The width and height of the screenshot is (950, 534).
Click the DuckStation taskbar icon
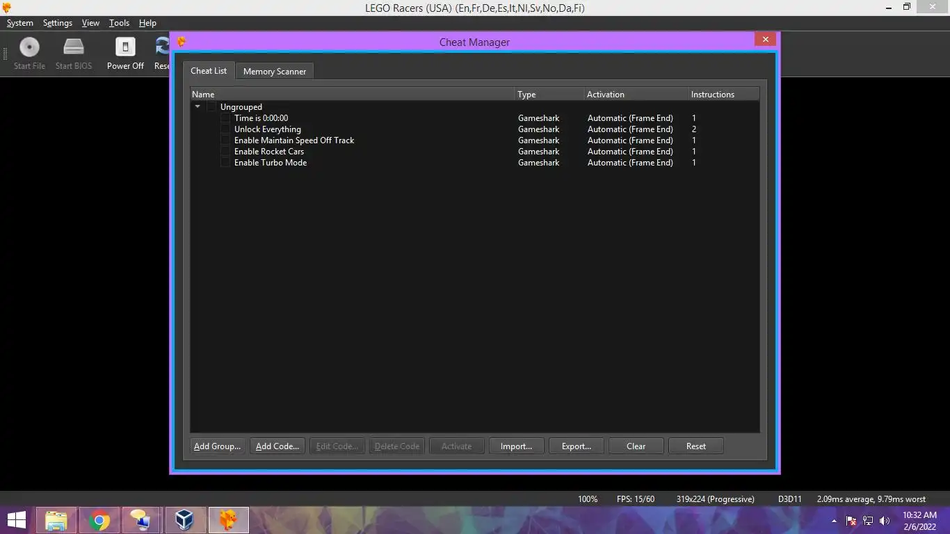coord(228,519)
